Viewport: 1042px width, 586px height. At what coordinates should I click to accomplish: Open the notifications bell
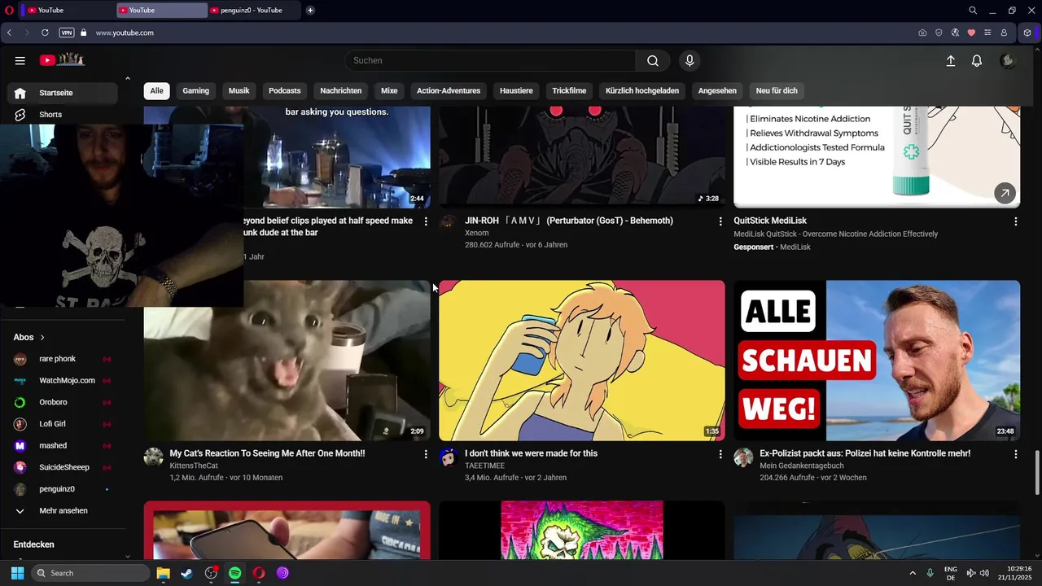coord(977,60)
